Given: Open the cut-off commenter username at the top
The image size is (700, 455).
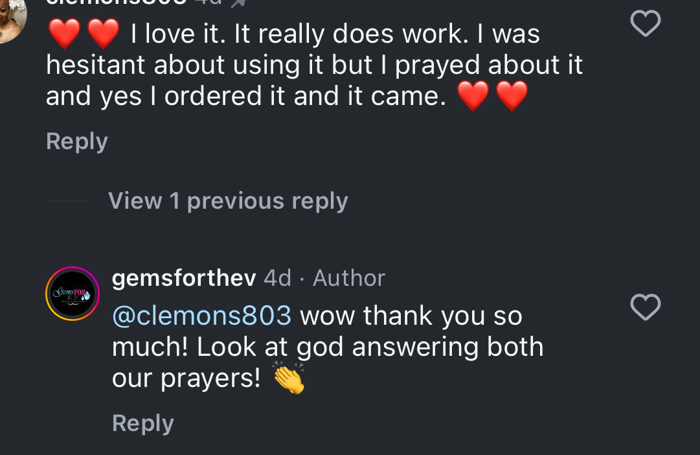Looking at the screenshot, I should pyautogui.click(x=117, y=3).
